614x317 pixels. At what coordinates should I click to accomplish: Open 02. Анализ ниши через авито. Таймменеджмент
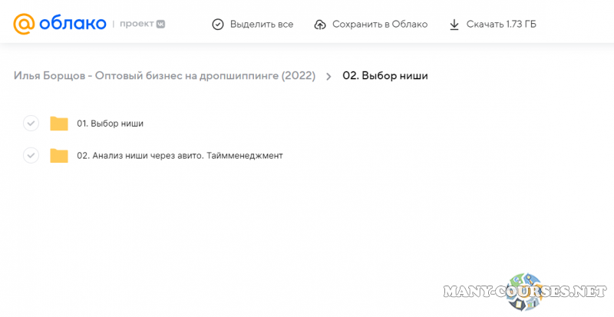[180, 156]
